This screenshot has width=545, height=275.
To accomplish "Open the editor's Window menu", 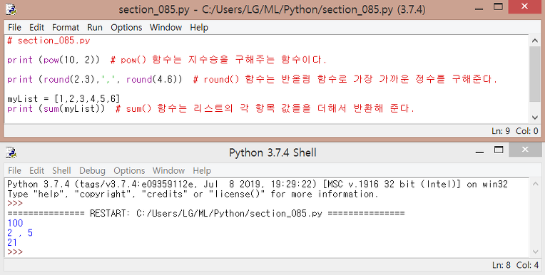I will click(x=165, y=28).
